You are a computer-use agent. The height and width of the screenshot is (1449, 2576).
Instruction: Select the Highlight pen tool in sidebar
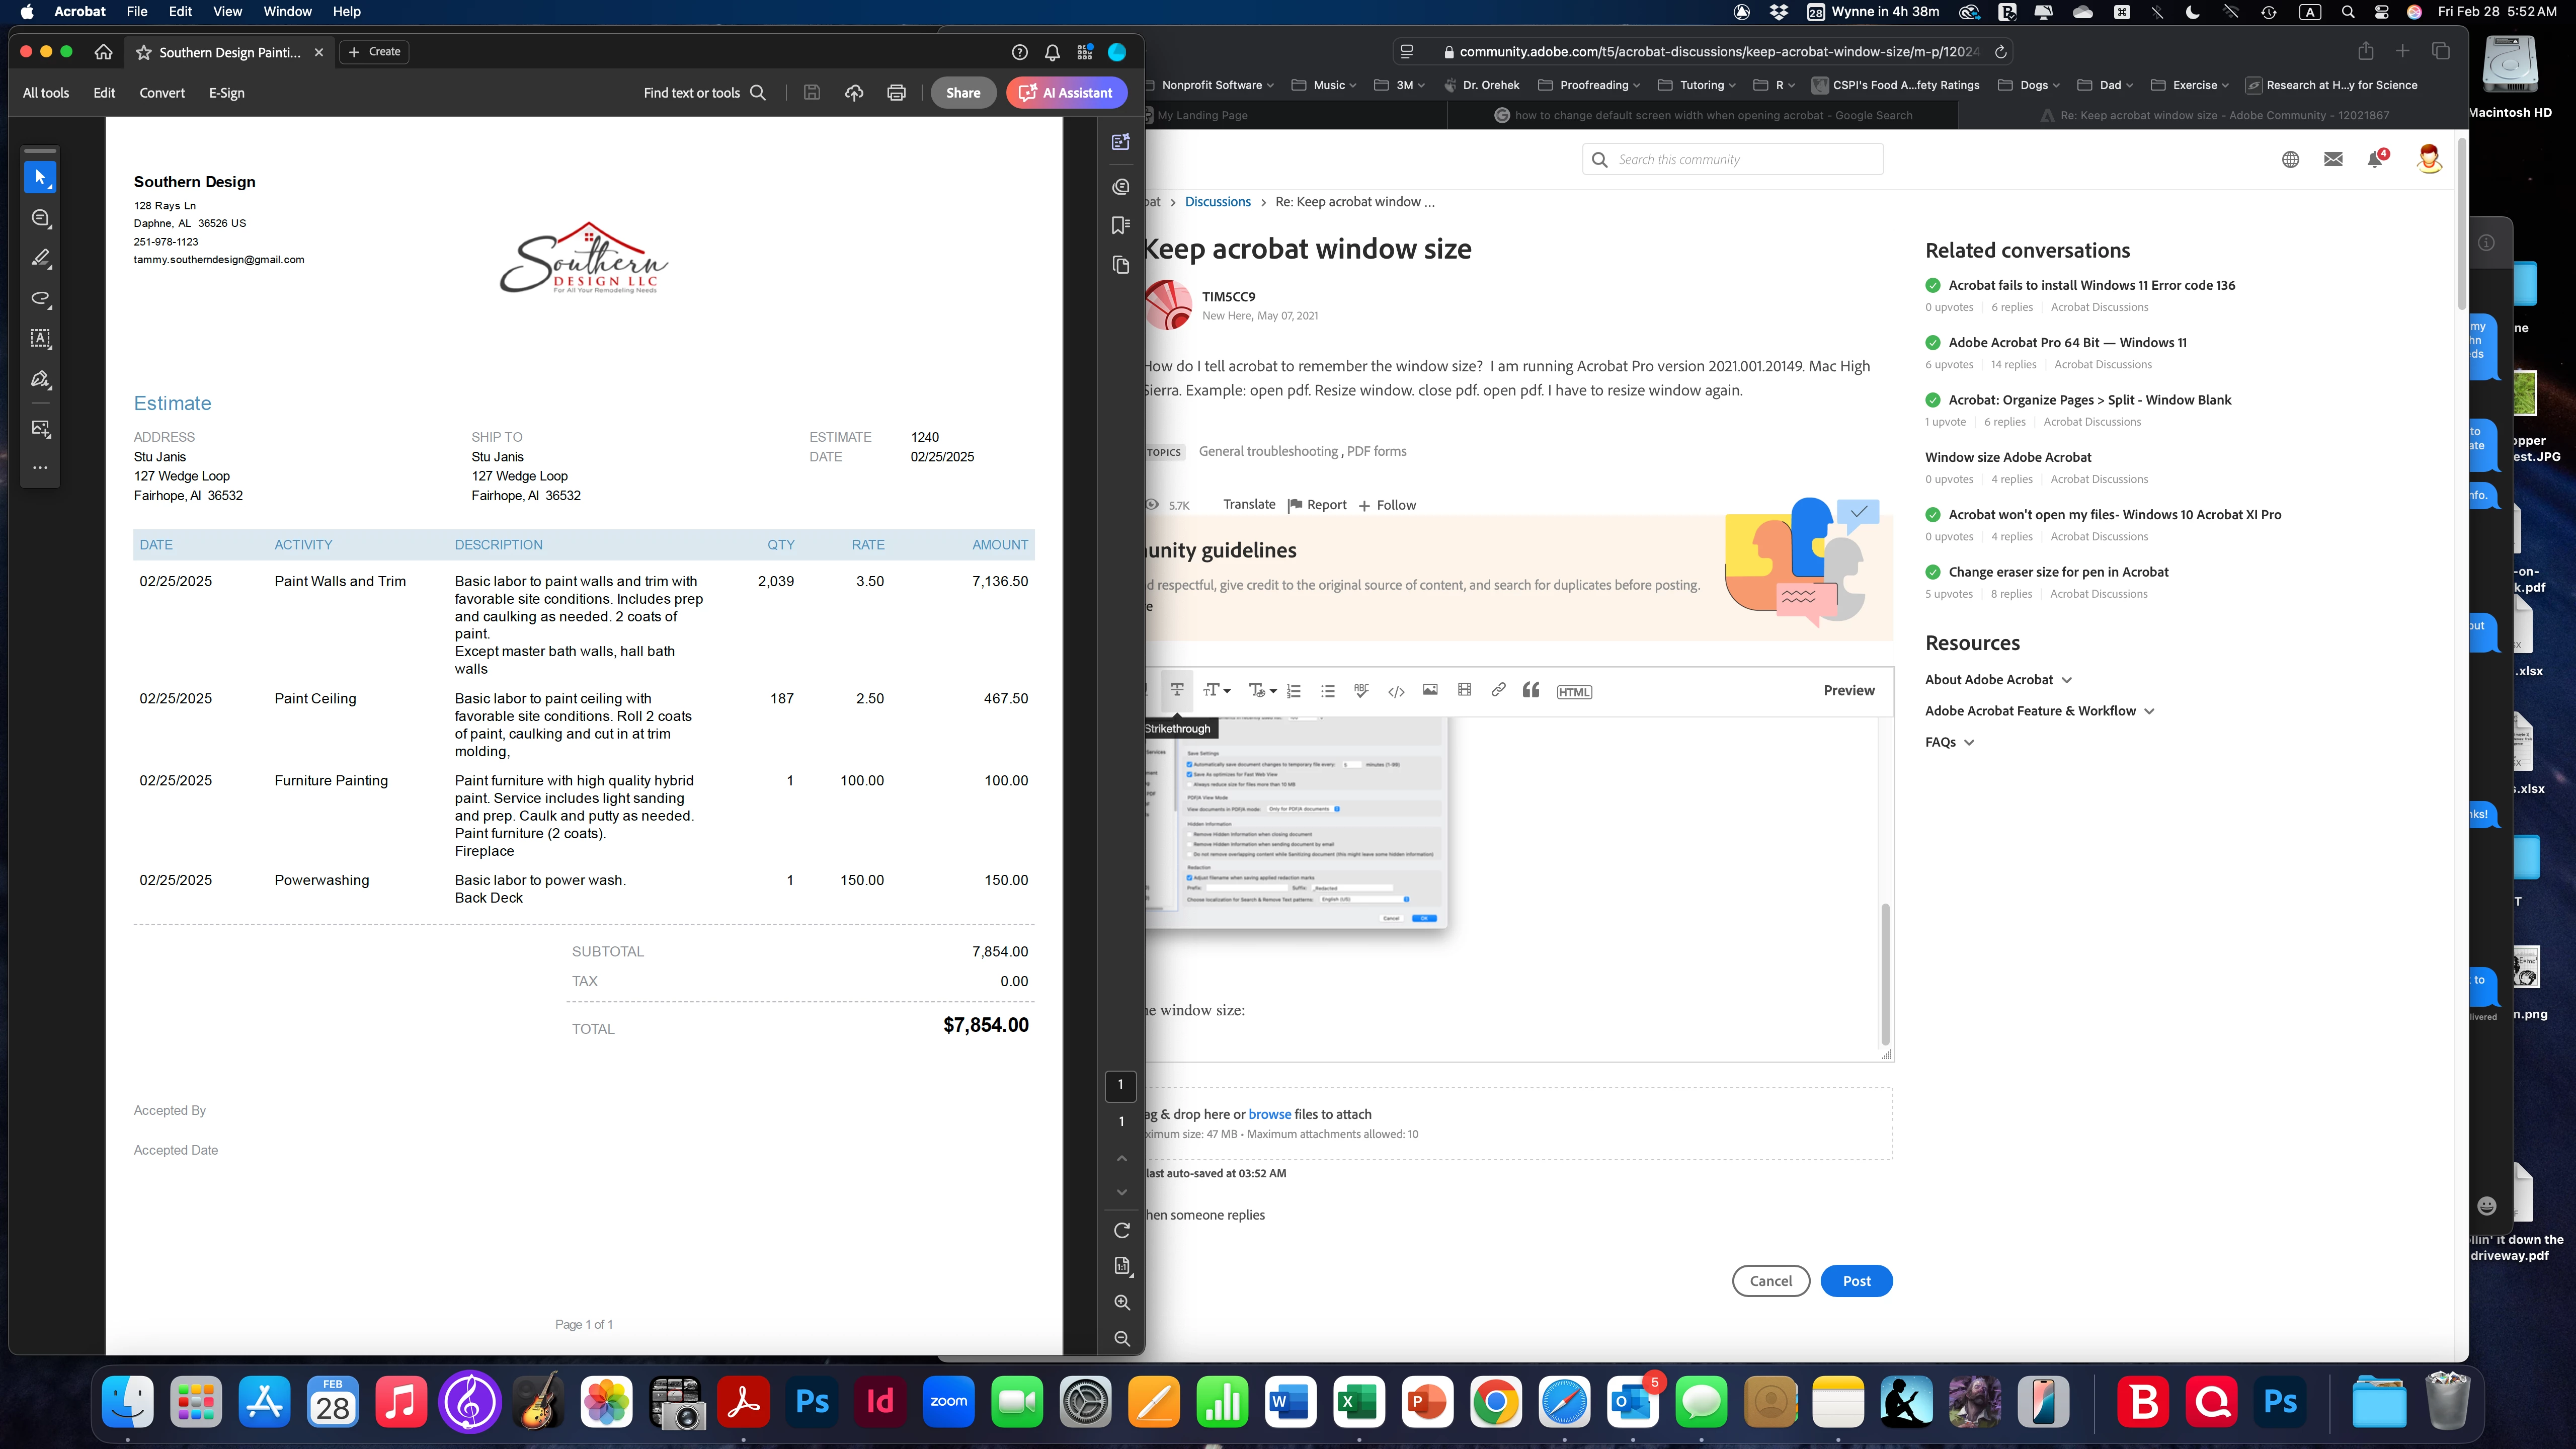coord(41,258)
